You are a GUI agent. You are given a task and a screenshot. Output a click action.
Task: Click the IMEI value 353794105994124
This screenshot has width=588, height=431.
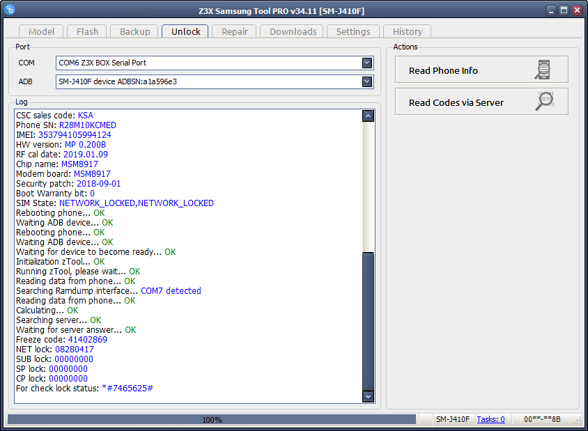pos(75,135)
